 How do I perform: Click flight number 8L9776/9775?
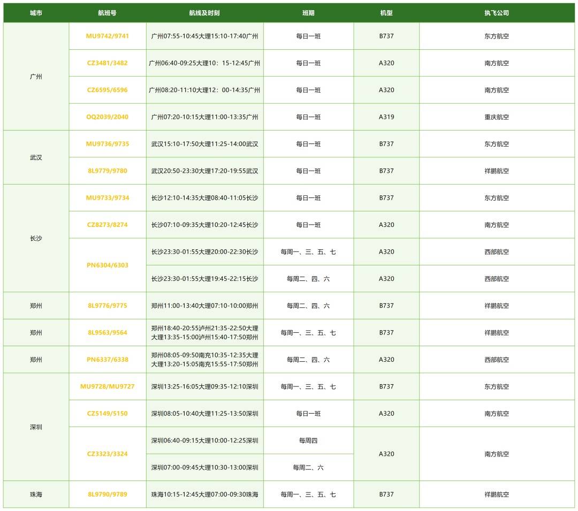point(108,306)
